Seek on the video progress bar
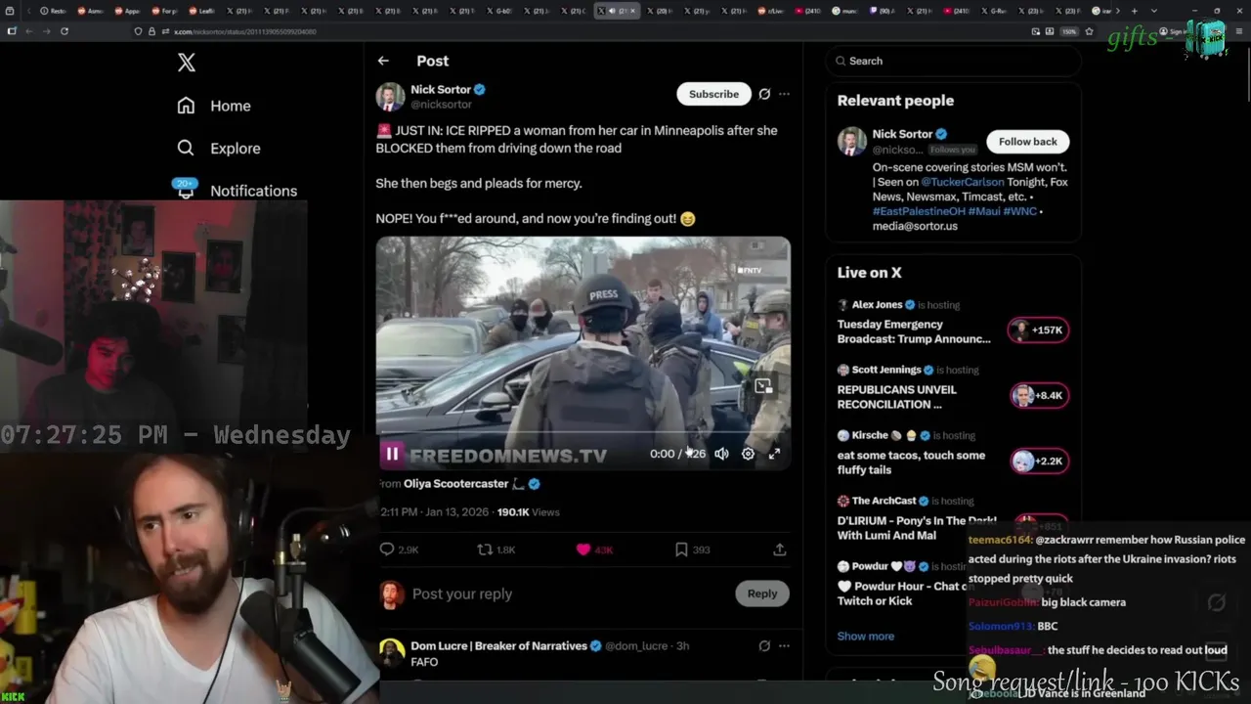1251x704 pixels. [x=583, y=432]
